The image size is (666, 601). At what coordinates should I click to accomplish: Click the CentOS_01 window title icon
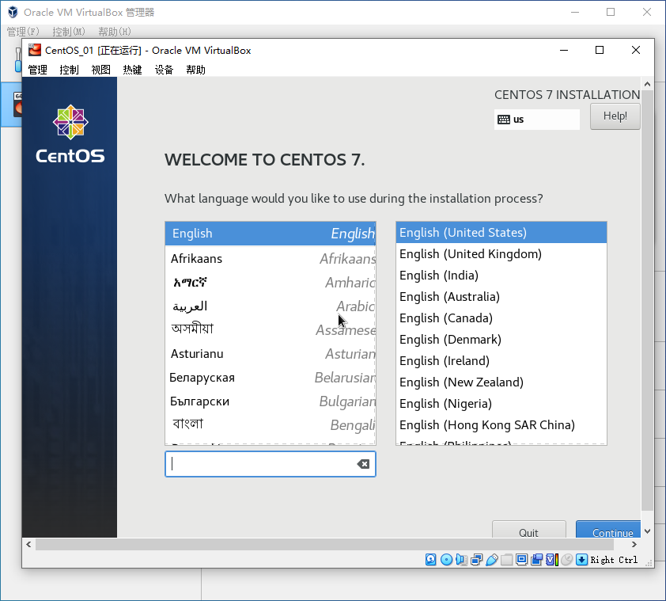35,50
